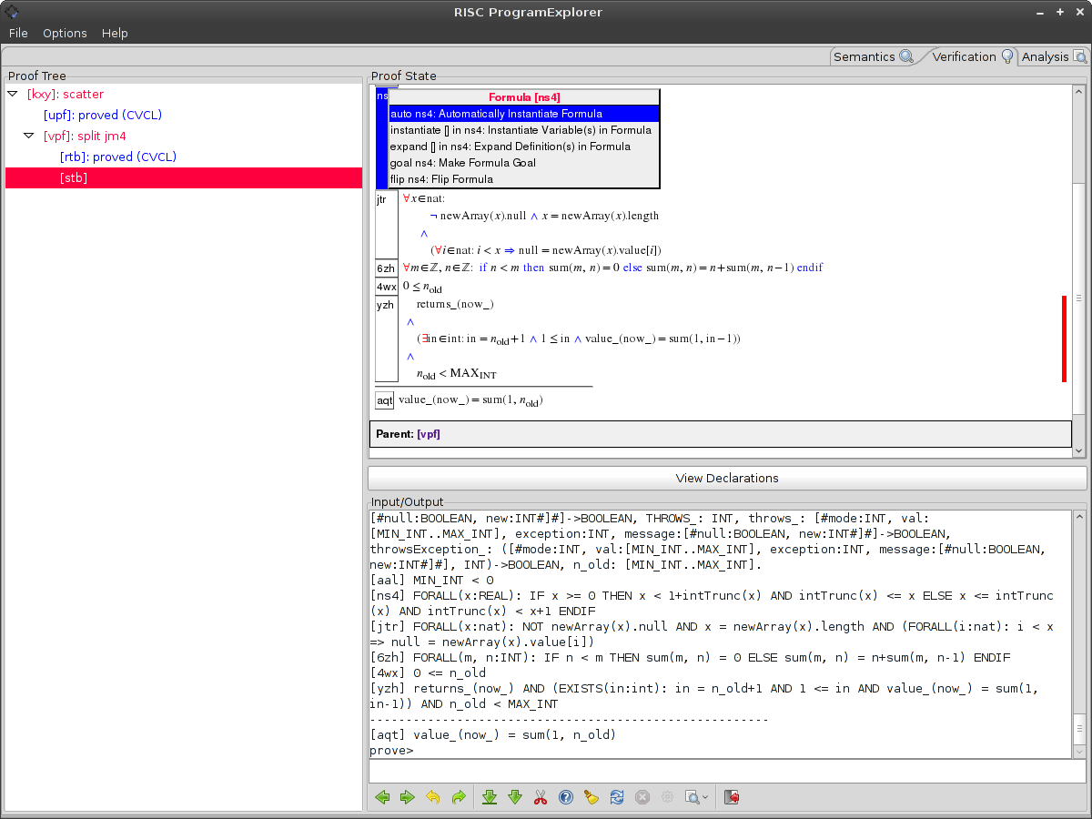Click the 'RISC ProgramExplorer' window title

pos(528,12)
